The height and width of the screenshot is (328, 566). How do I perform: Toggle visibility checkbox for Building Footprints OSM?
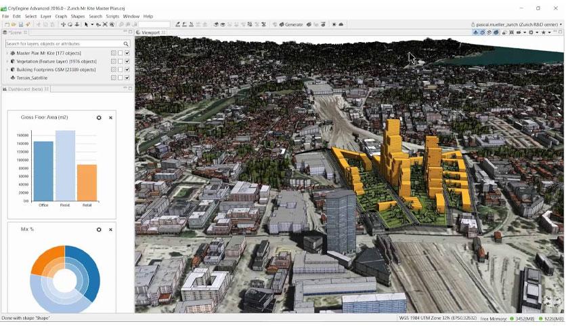click(127, 69)
